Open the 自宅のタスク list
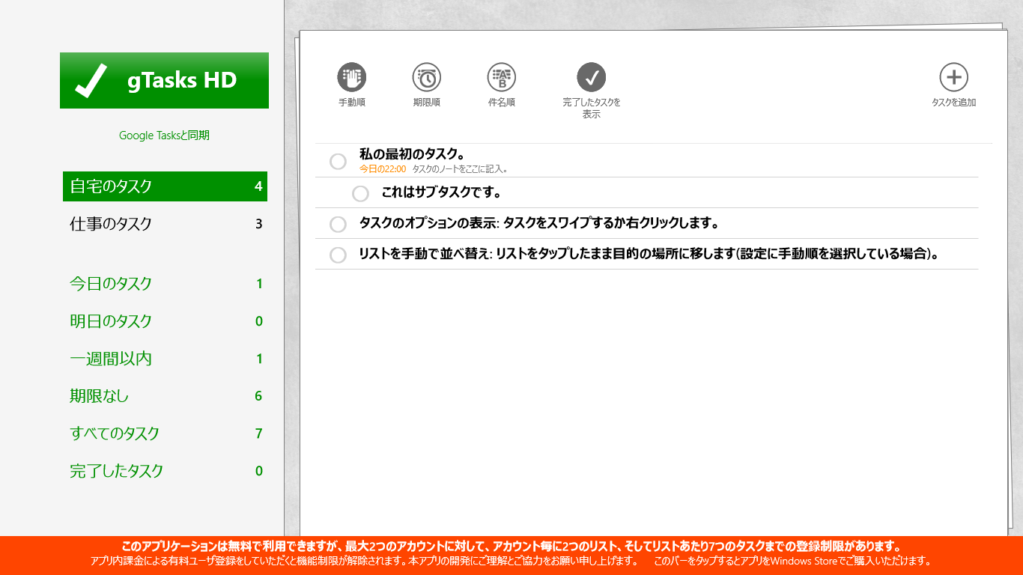This screenshot has height=575, width=1023. (x=165, y=186)
